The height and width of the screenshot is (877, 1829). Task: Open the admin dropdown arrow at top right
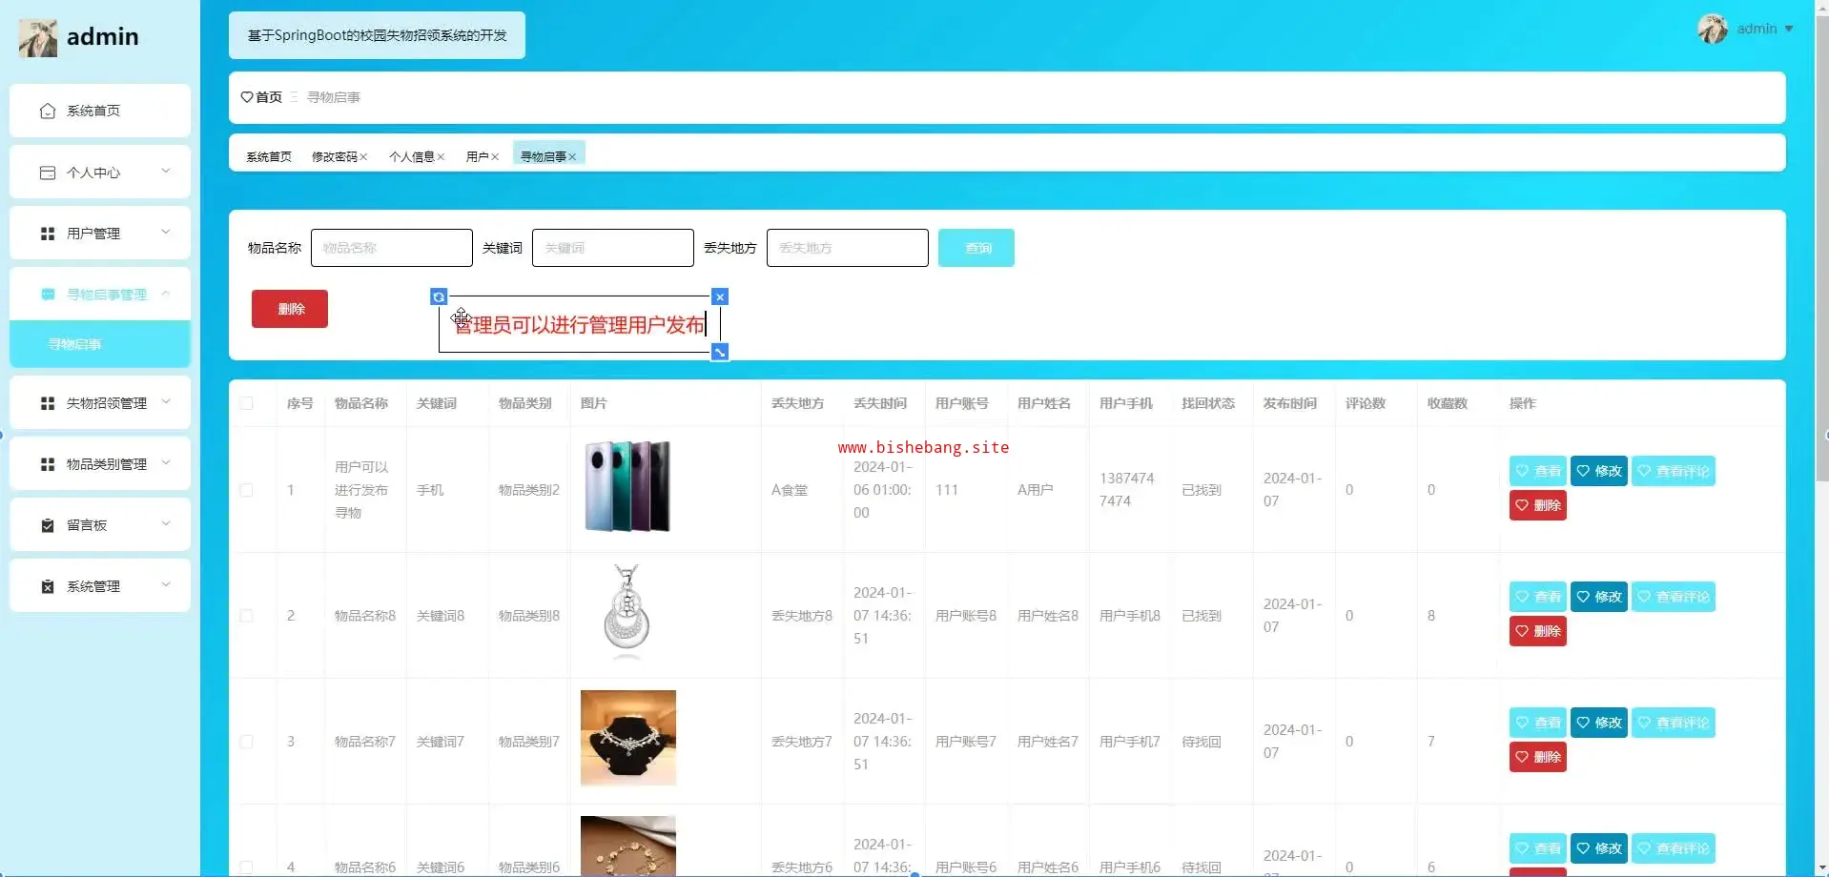1789,30
